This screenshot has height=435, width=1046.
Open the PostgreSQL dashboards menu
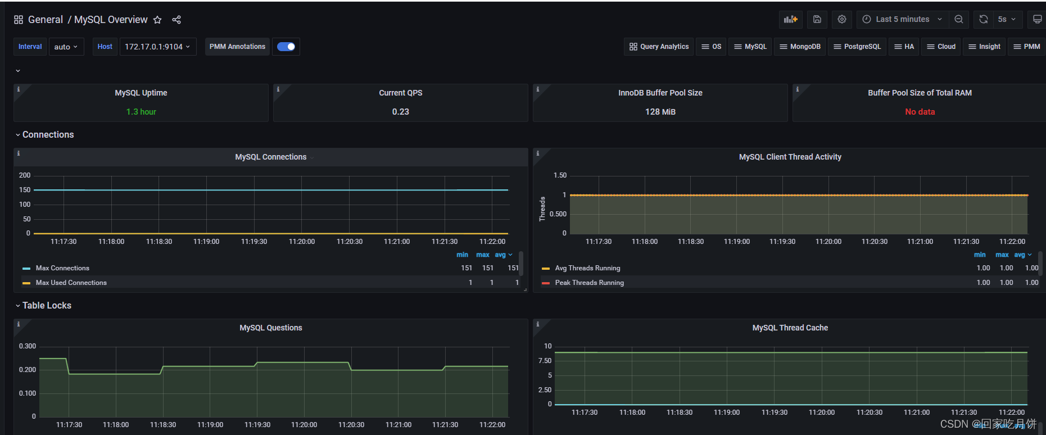[x=857, y=47]
